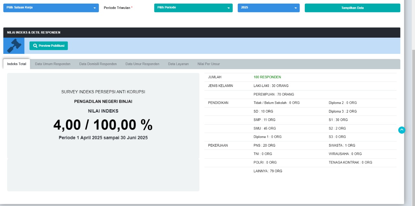Open the Nilai Per Unsur tab
This screenshot has height=206, width=415.
(x=208, y=64)
